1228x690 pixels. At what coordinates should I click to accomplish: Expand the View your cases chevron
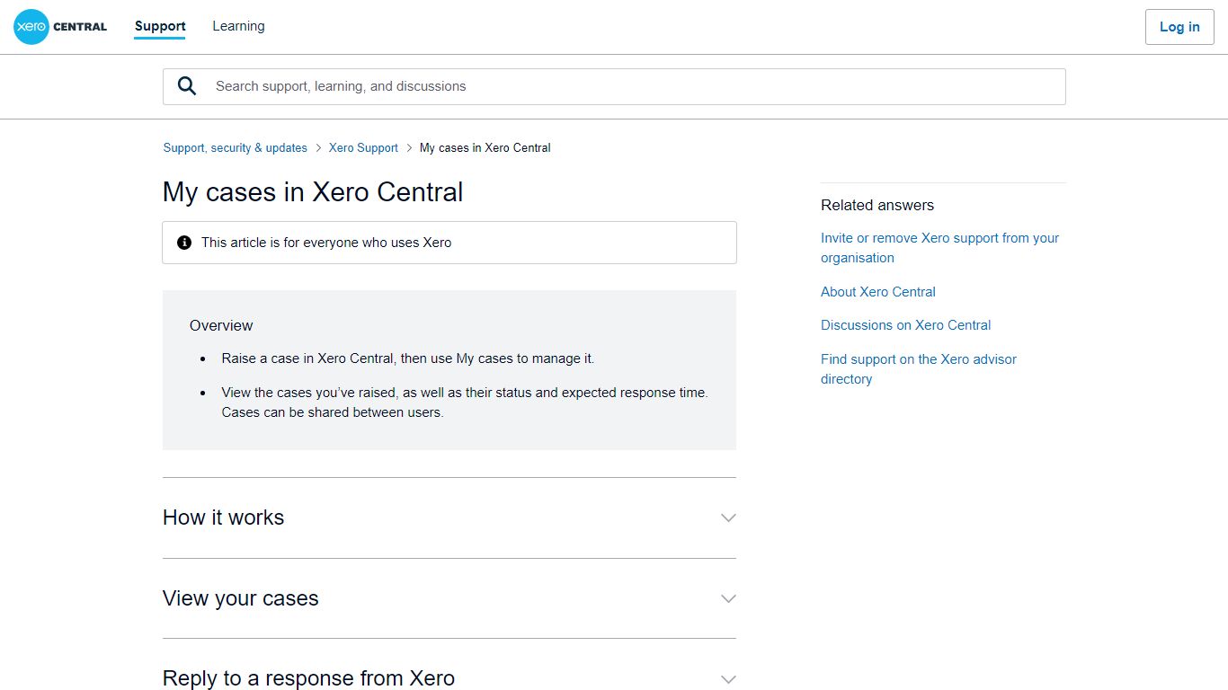coord(728,598)
